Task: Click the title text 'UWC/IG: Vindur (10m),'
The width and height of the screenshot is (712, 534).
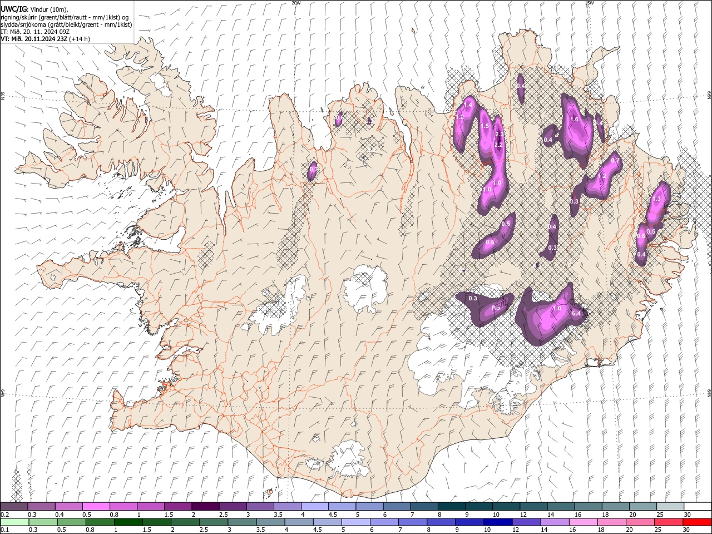Action: (34, 10)
